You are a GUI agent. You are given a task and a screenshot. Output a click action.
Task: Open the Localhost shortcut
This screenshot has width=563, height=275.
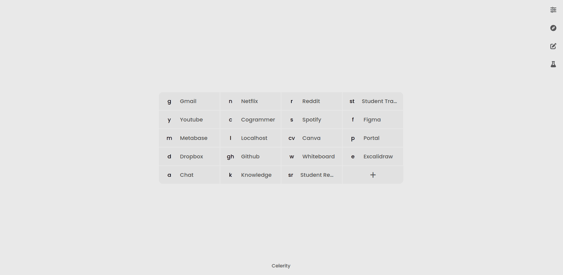click(x=250, y=138)
